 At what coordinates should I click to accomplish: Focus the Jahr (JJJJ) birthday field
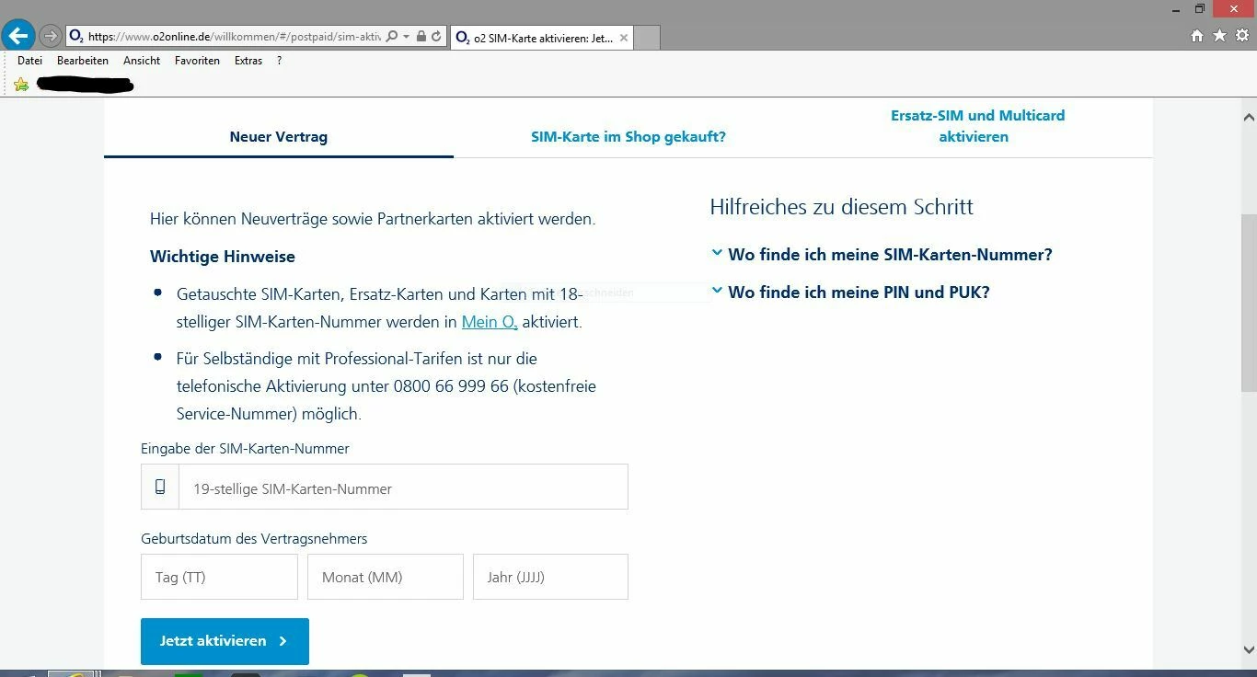pyautogui.click(x=550, y=577)
